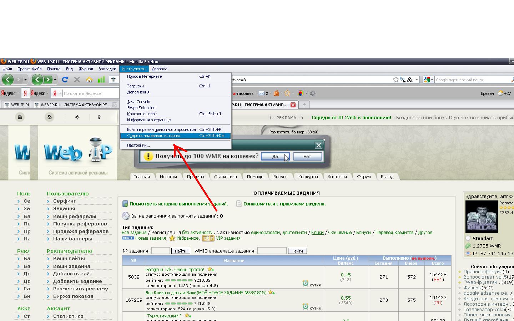Click the Нет button in the popup
The height and width of the screenshot is (321, 514).
pyautogui.click(x=307, y=157)
